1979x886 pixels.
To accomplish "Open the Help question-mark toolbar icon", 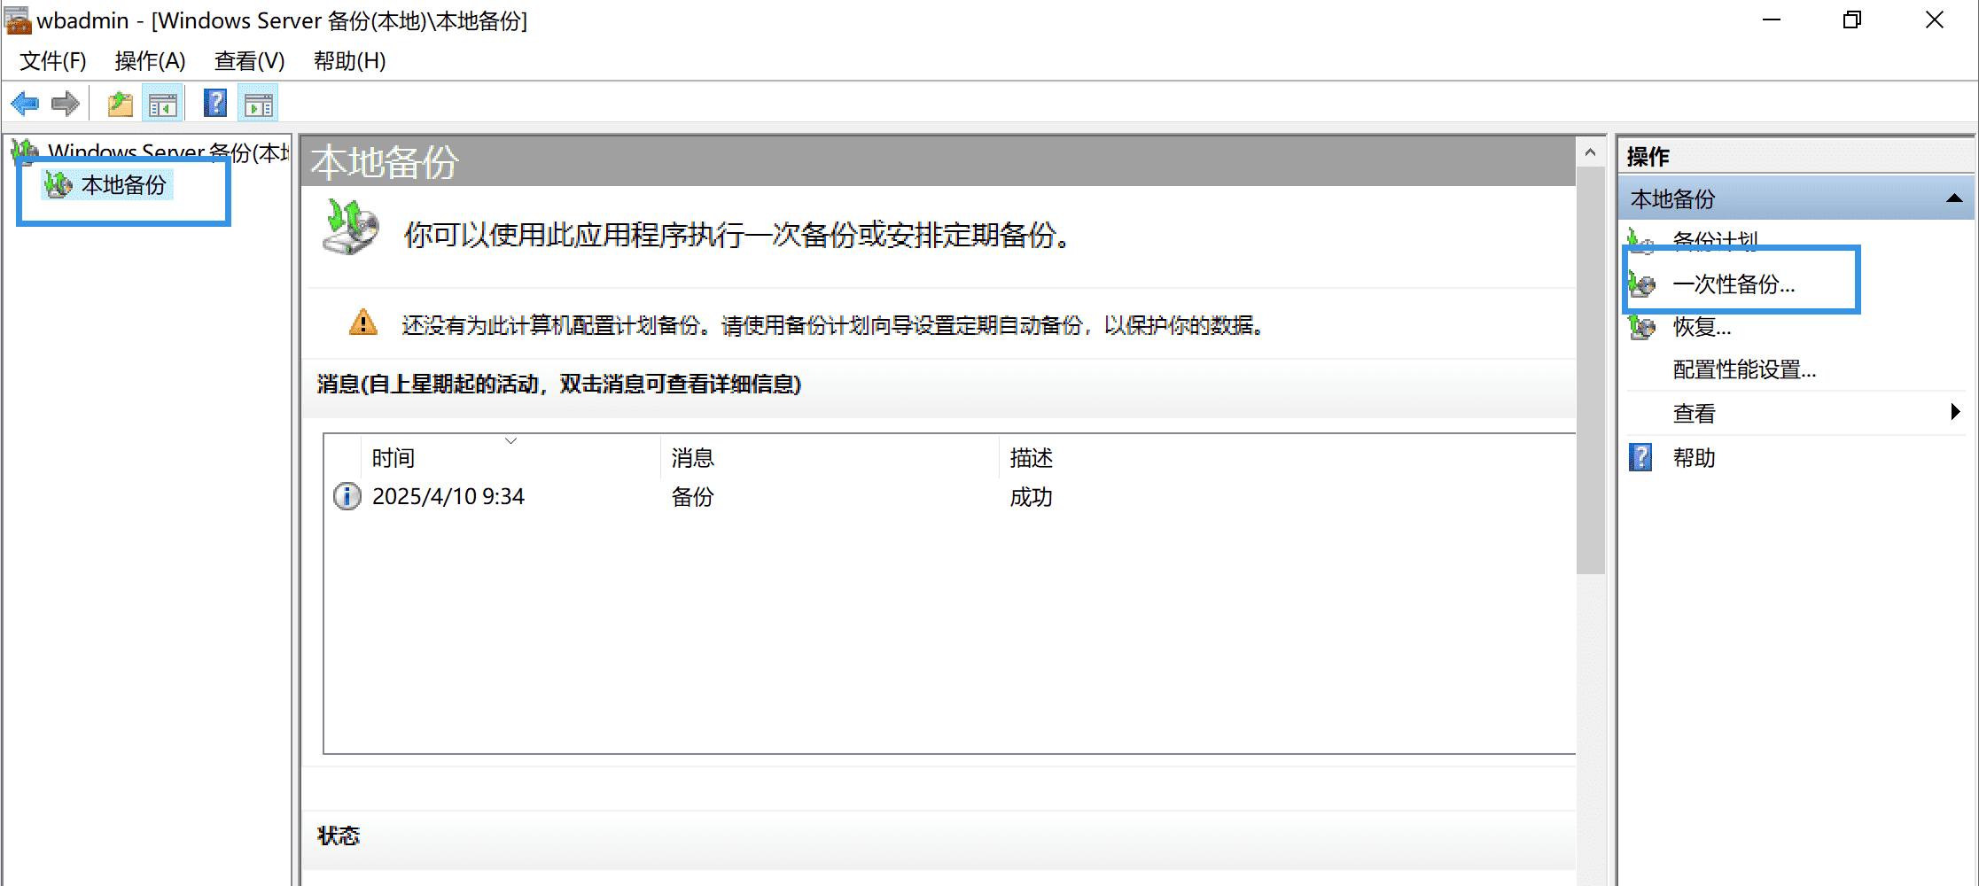I will tap(215, 104).
